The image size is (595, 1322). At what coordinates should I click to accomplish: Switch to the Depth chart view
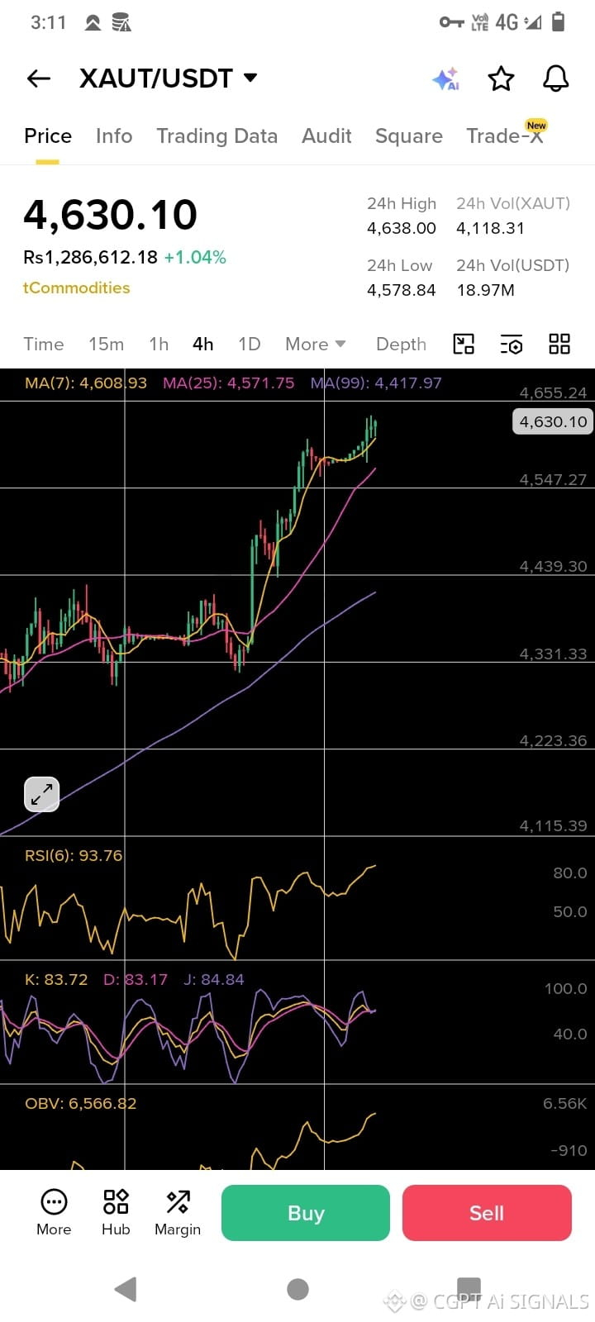pyautogui.click(x=401, y=344)
